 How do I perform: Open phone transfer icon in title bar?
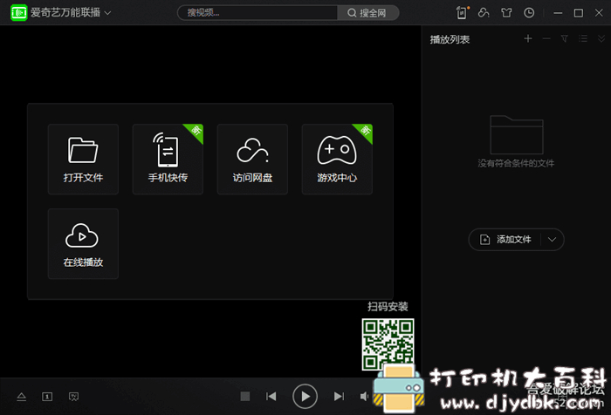click(x=462, y=13)
